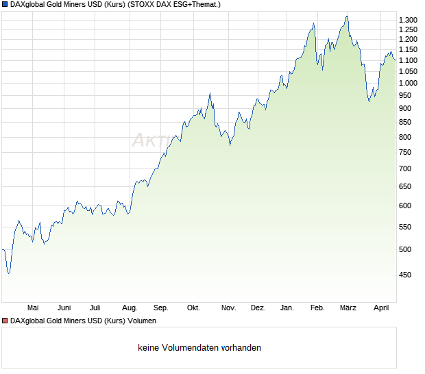Image resolution: width=425 pixels, height=374 pixels.
Task: Click the 1.000 price axis value
Action: click(x=408, y=83)
